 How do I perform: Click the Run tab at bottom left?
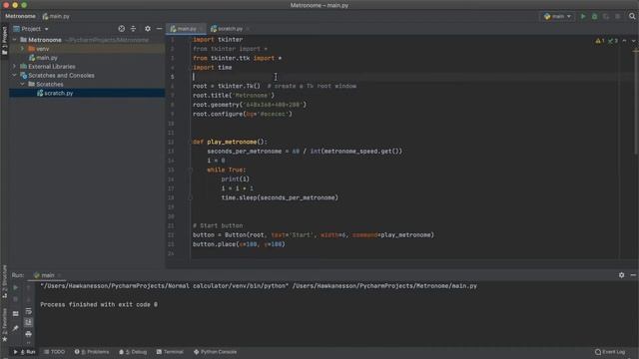24,352
